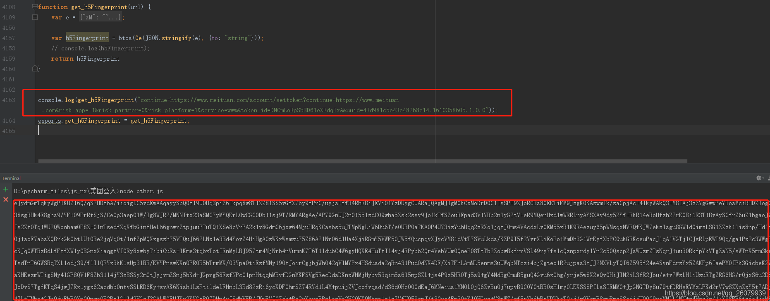Click the commented console.log line 4158
The image size is (770, 301).
coord(100,48)
